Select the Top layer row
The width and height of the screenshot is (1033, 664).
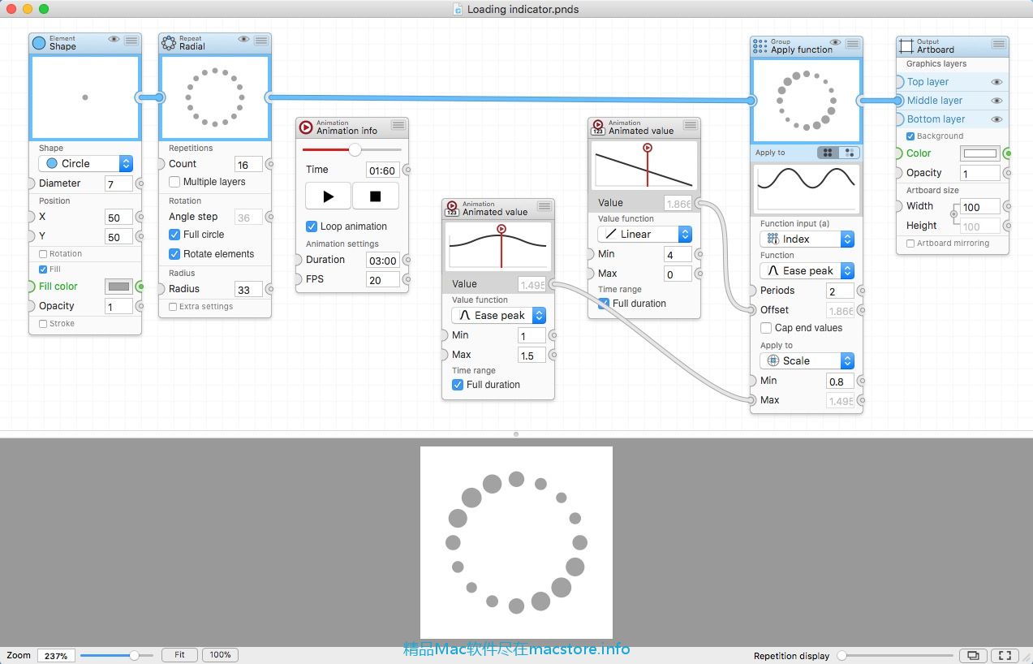pyautogui.click(x=953, y=82)
